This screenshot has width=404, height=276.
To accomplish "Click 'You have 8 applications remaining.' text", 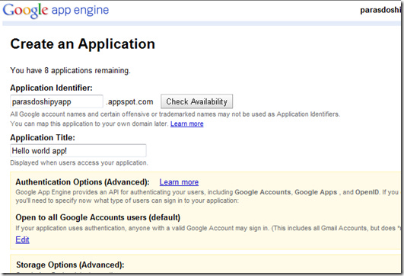I will [x=70, y=70].
